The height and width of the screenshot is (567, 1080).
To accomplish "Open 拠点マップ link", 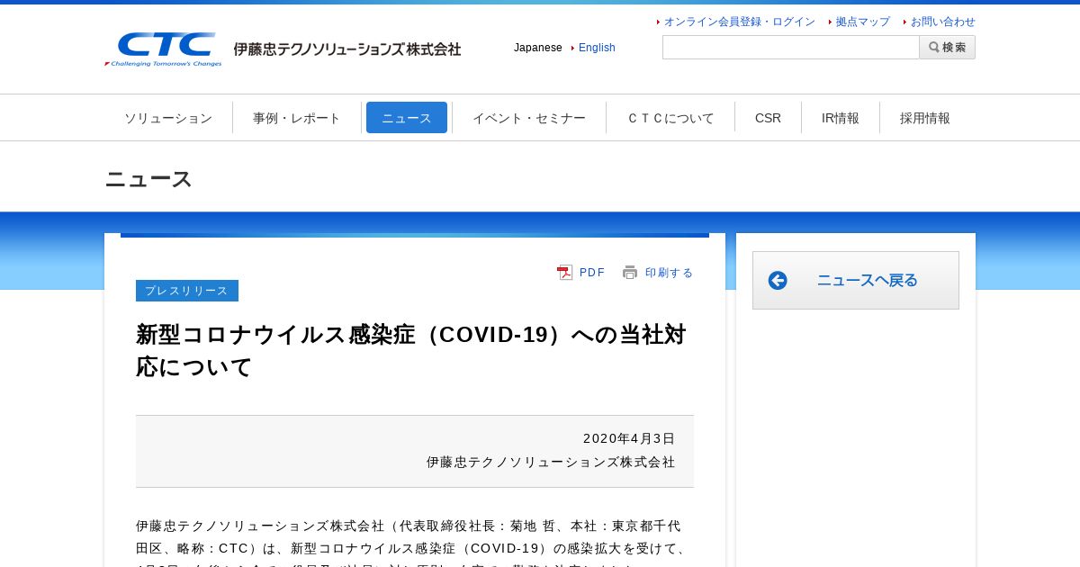I will pyautogui.click(x=862, y=22).
